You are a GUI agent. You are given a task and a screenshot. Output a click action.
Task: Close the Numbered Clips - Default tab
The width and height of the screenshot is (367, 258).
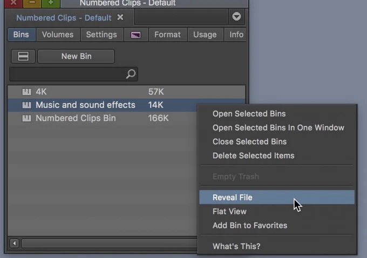pyautogui.click(x=120, y=17)
